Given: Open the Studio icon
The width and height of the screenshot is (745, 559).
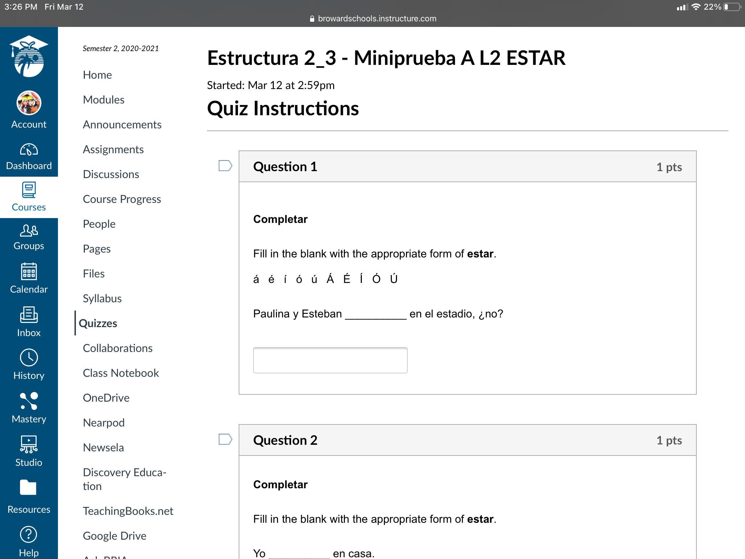Looking at the screenshot, I should [29, 444].
